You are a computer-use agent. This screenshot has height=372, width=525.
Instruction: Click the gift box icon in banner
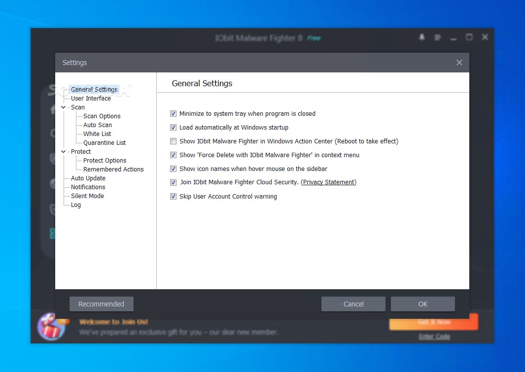pyautogui.click(x=51, y=327)
